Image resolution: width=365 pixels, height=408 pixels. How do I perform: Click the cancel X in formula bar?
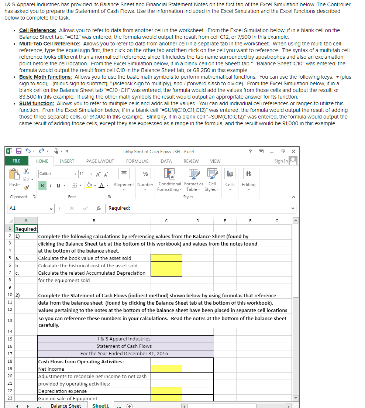(x=72, y=208)
